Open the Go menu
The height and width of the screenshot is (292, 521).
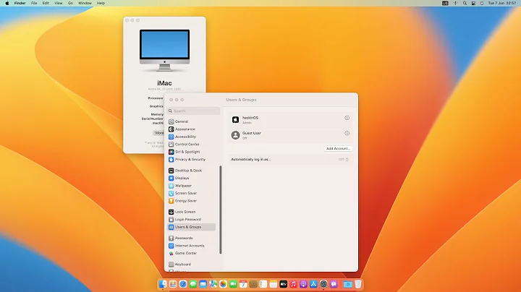pyautogui.click(x=70, y=3)
